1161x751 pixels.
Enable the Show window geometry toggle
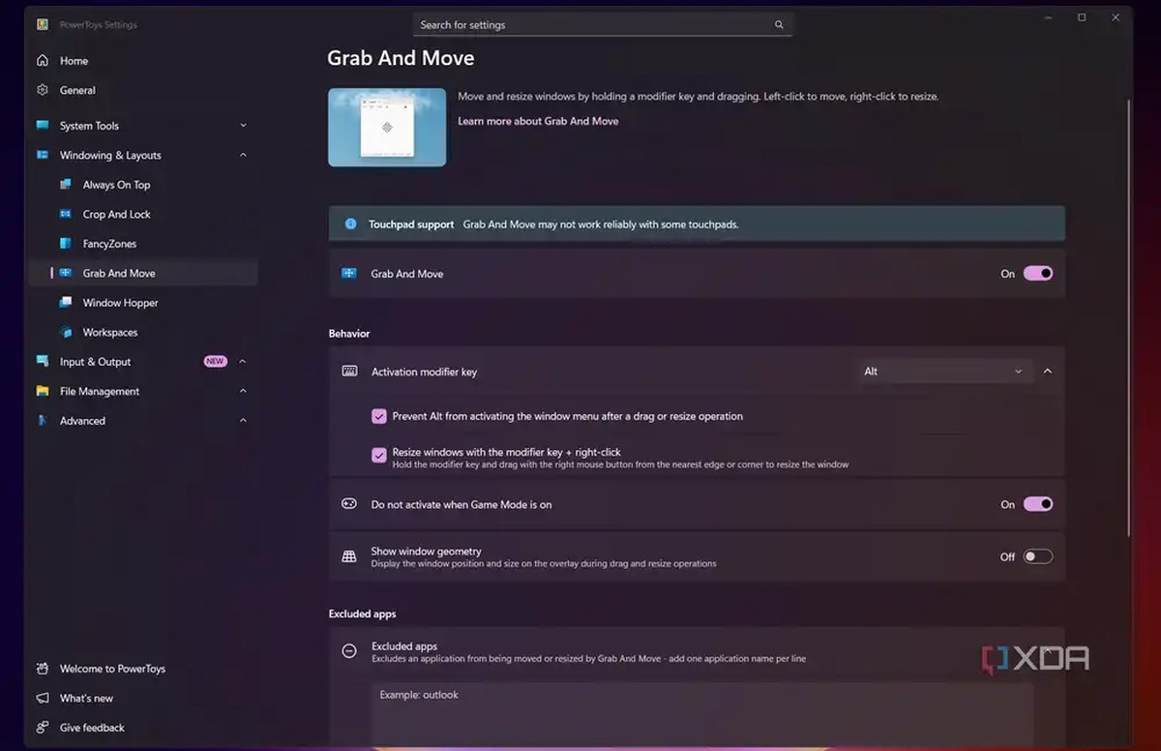(1038, 556)
